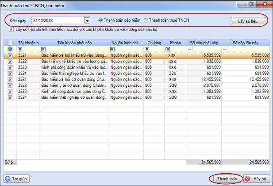Click total 24.565.969 under Số còn phải nộp
The image size is (273, 186).
coord(204,162)
